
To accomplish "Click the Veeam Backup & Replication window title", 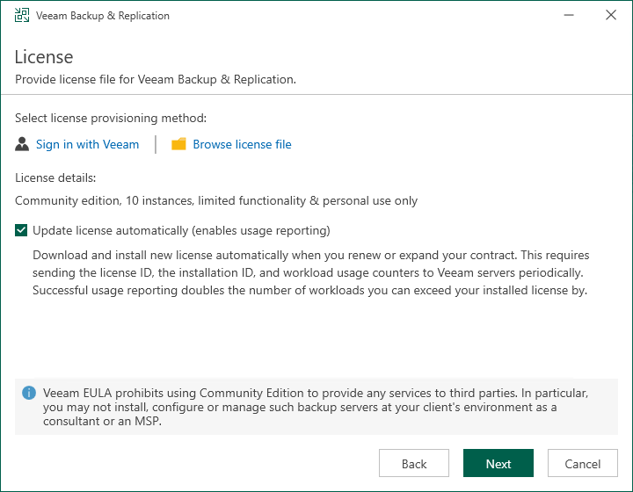I will [x=103, y=16].
